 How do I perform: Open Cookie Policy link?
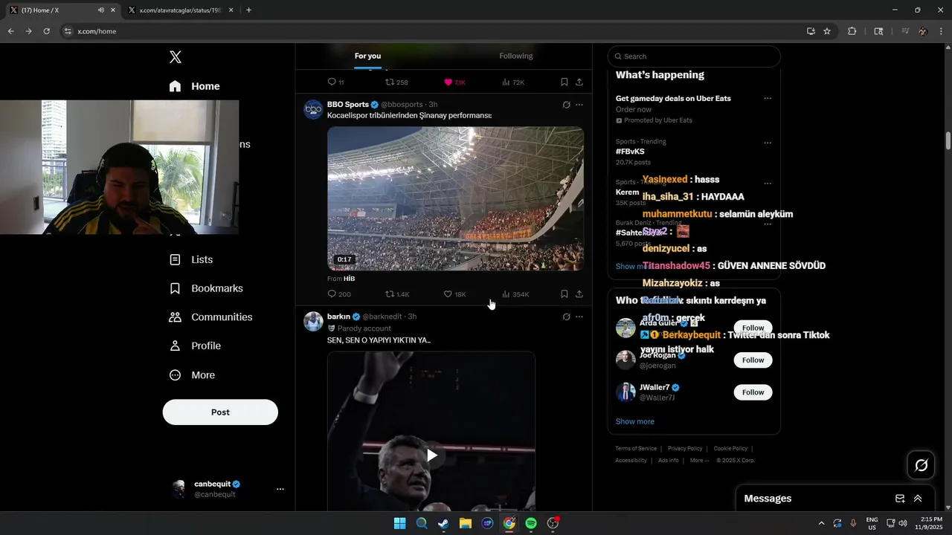(x=730, y=449)
